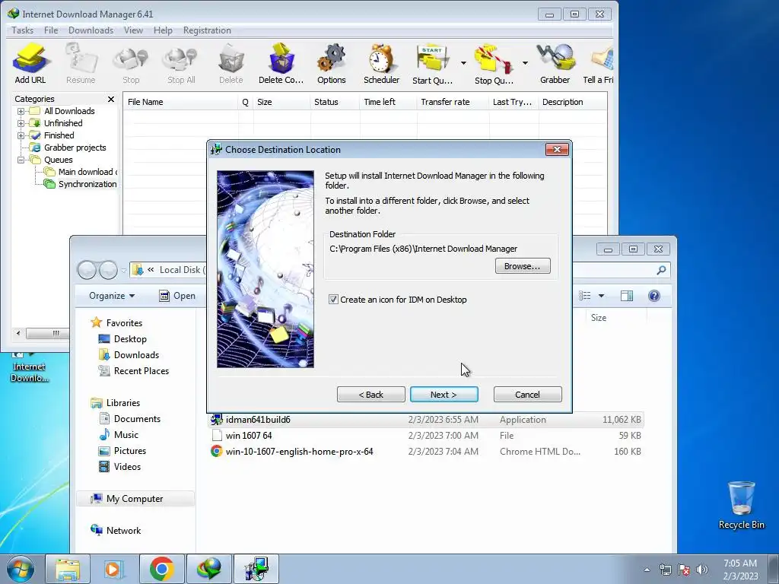The width and height of the screenshot is (779, 584).
Task: Open the Scheduler clock icon
Action: (382, 64)
